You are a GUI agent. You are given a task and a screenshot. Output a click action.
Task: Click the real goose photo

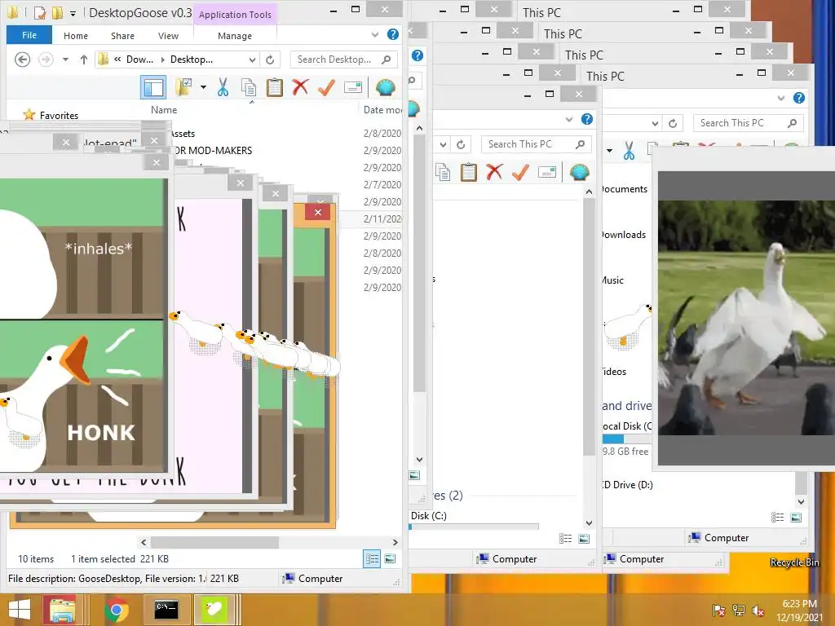click(746, 318)
